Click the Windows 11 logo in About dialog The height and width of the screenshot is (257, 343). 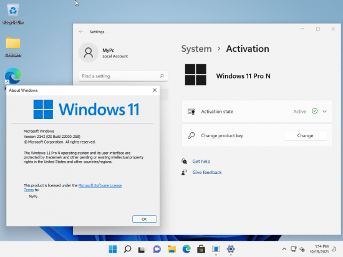[x=86, y=109]
